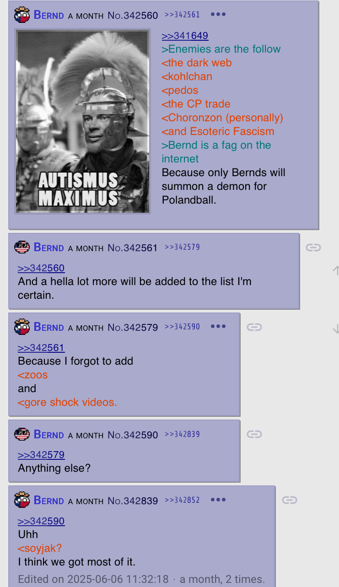Click flag ball icon on post No.342561
Screen dimensions: 339x587
pos(22,248)
